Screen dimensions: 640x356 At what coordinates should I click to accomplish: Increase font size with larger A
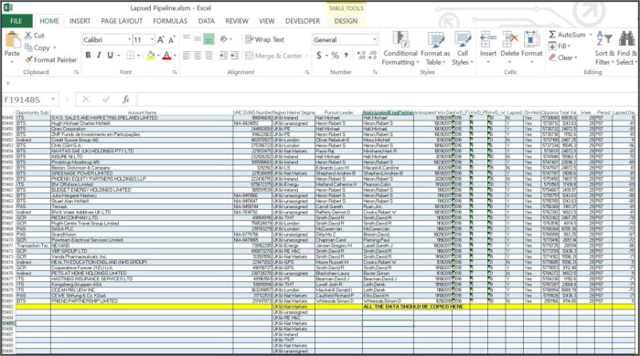point(160,39)
